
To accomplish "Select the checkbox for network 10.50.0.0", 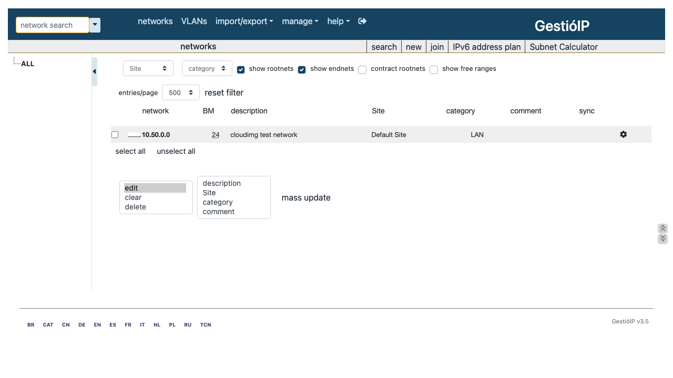I will [115, 135].
